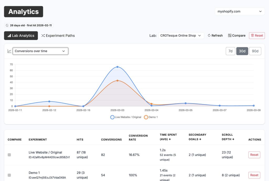Screen dimensions: 269x181
Task: Click the Live Website legend color circle
Action: (112, 117)
